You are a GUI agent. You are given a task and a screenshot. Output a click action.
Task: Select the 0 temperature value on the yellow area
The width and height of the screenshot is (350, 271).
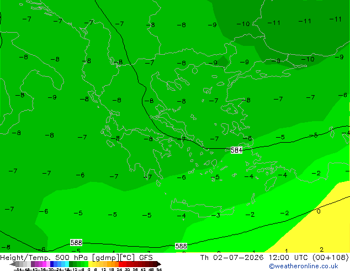tap(319, 211)
